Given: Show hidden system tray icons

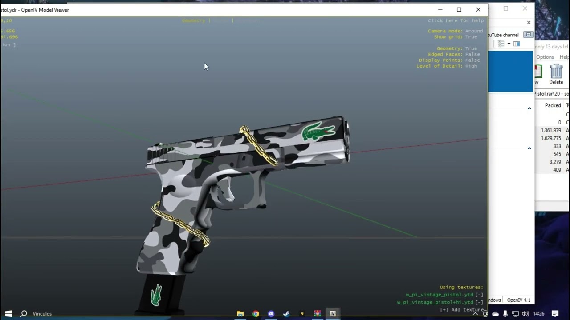Looking at the screenshot, I should 475,314.
